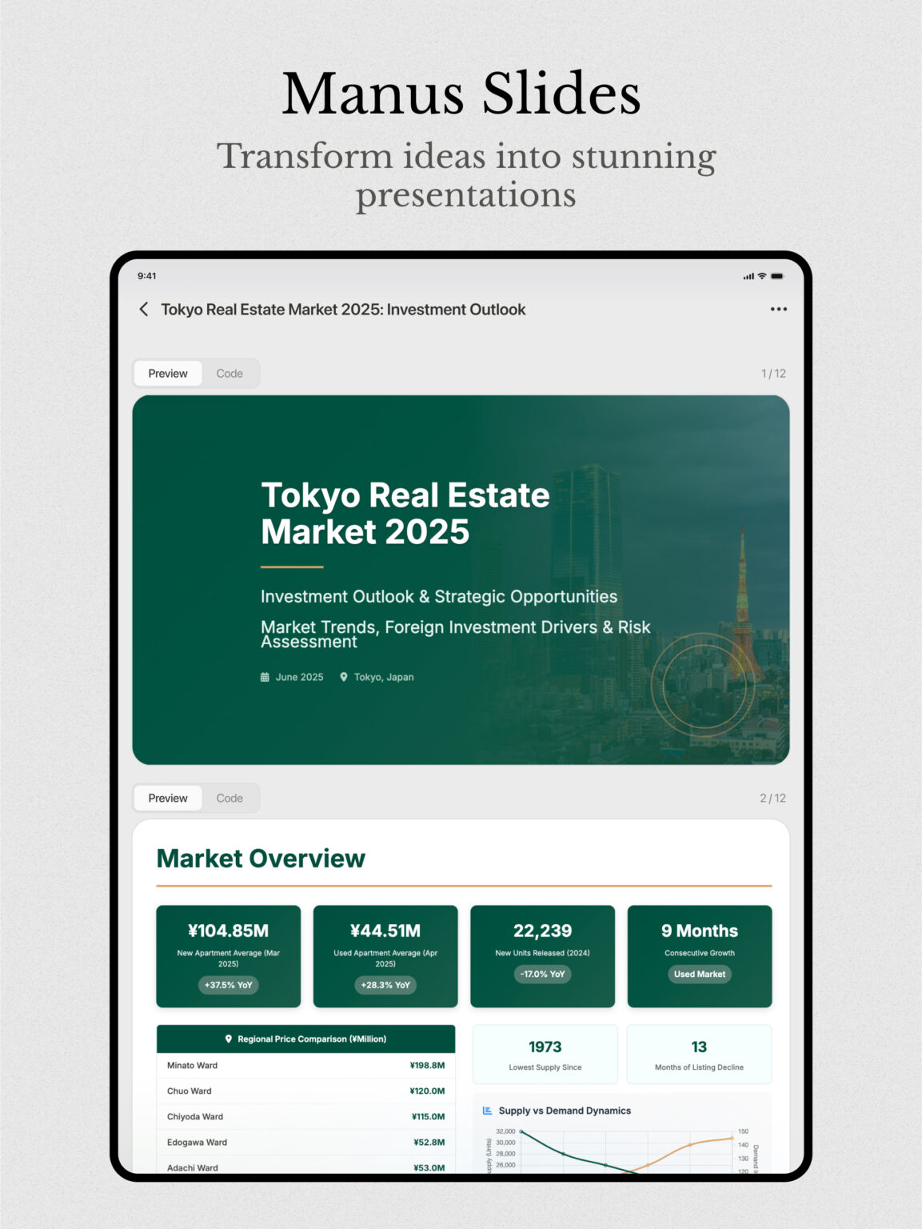Open the ellipsis options menu

coord(778,309)
